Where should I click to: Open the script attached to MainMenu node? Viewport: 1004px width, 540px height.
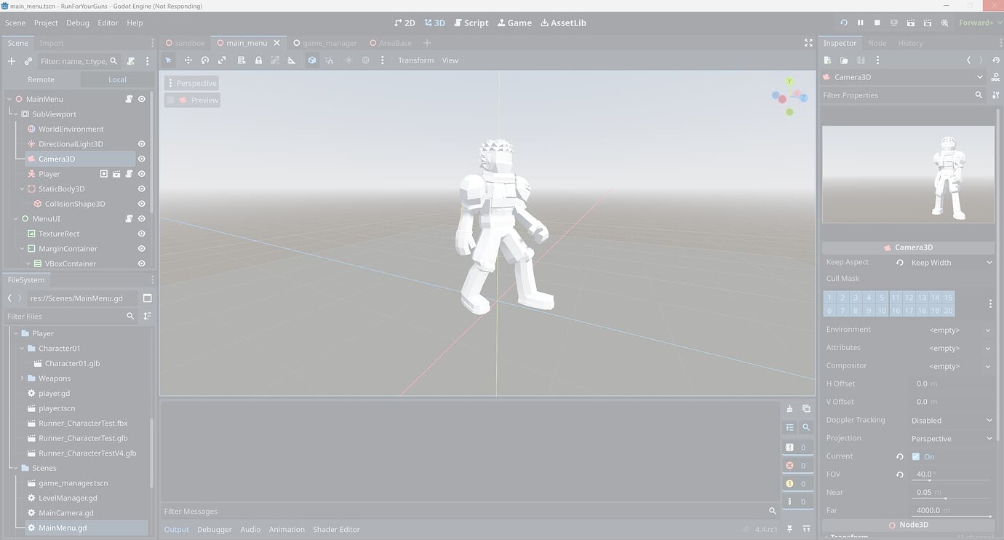(129, 99)
